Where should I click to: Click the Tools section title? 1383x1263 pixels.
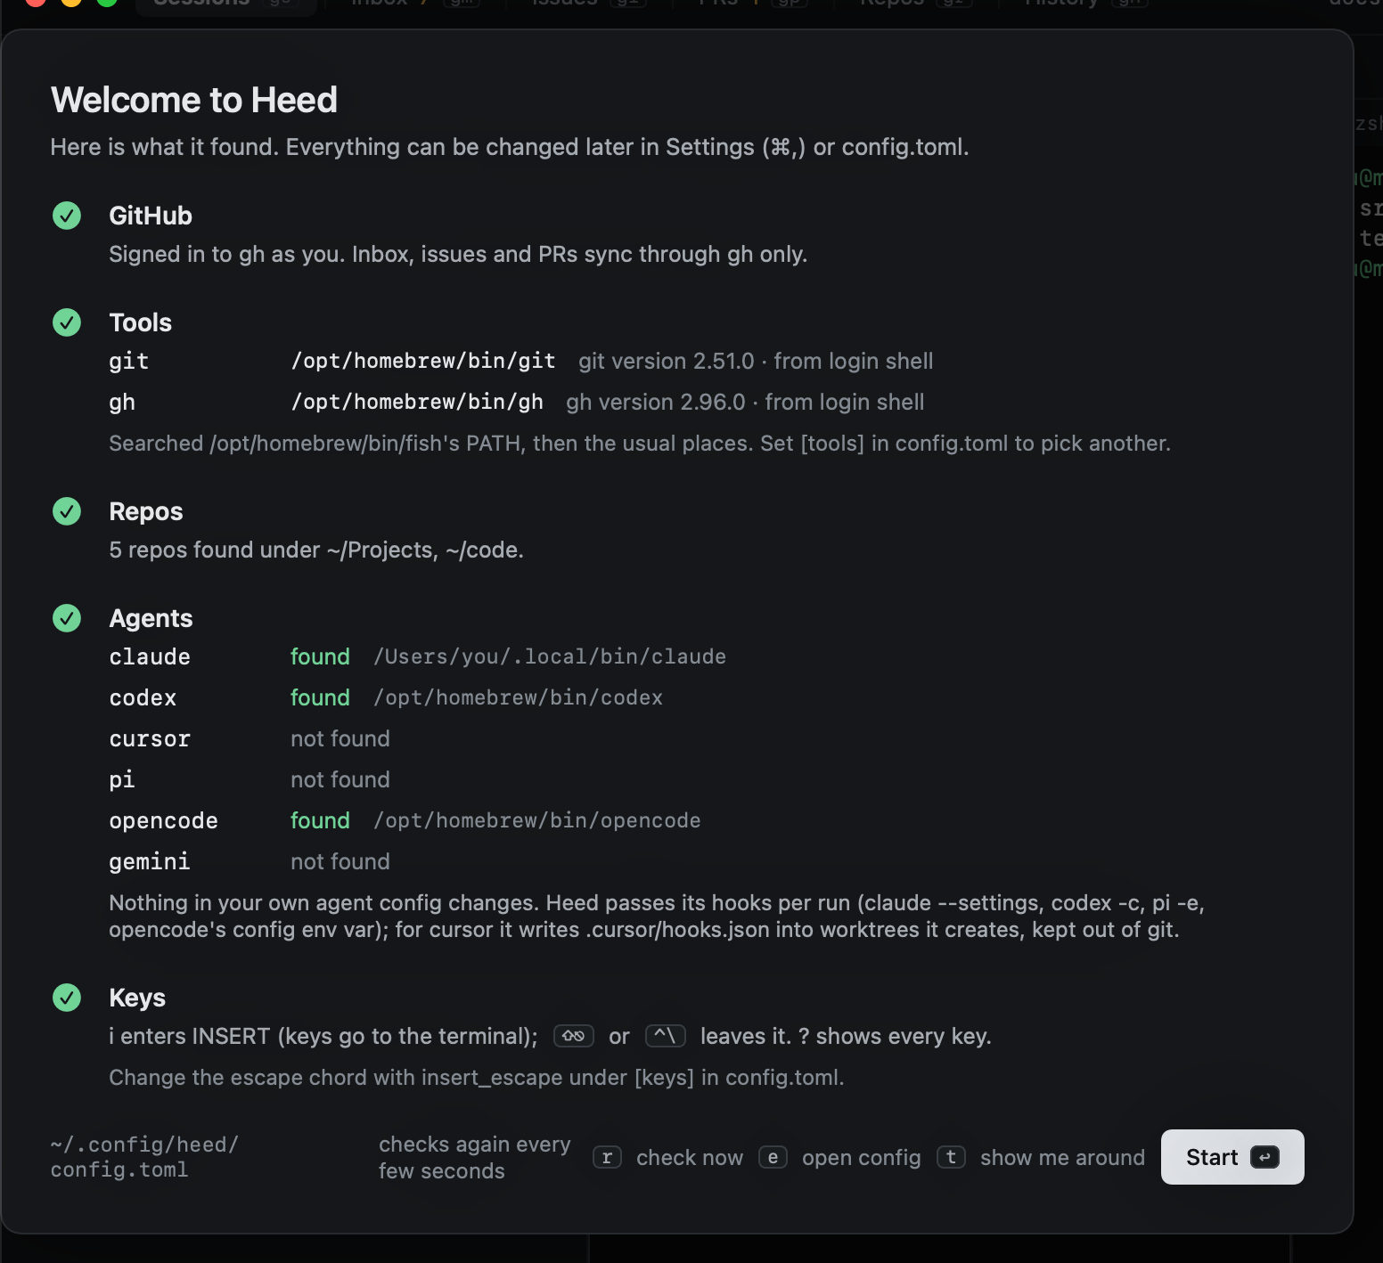141,322
